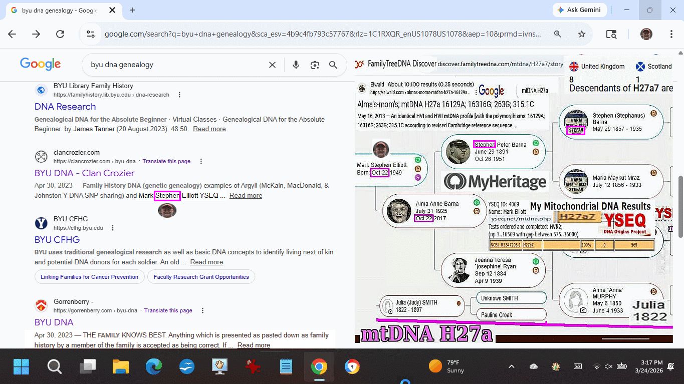Screen dimensions: 684x384
Task: View site information icon in address bar
Action: coord(91,34)
